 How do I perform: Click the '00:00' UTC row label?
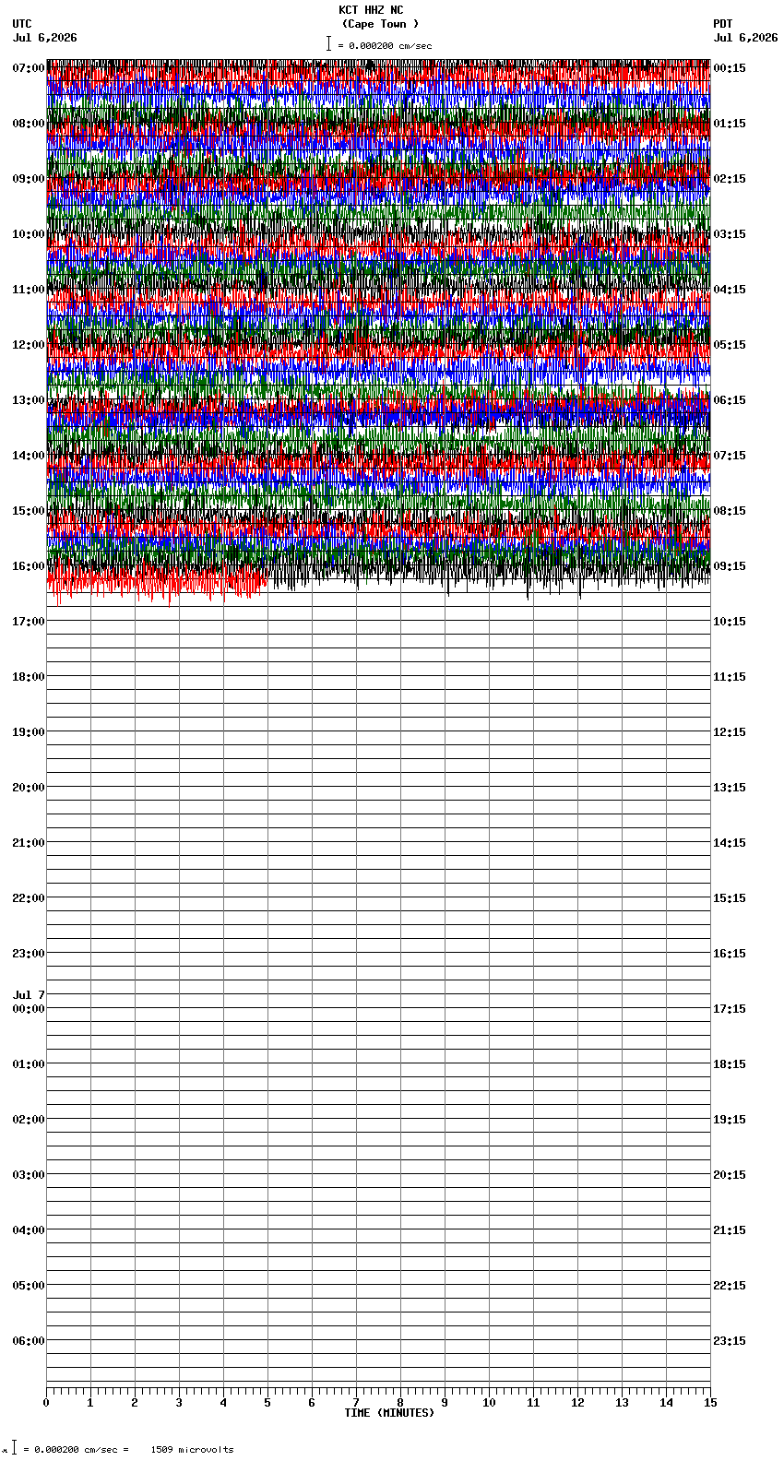(x=29, y=1009)
